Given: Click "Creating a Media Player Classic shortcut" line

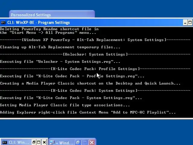Looking at the screenshot, I should 90,83.
